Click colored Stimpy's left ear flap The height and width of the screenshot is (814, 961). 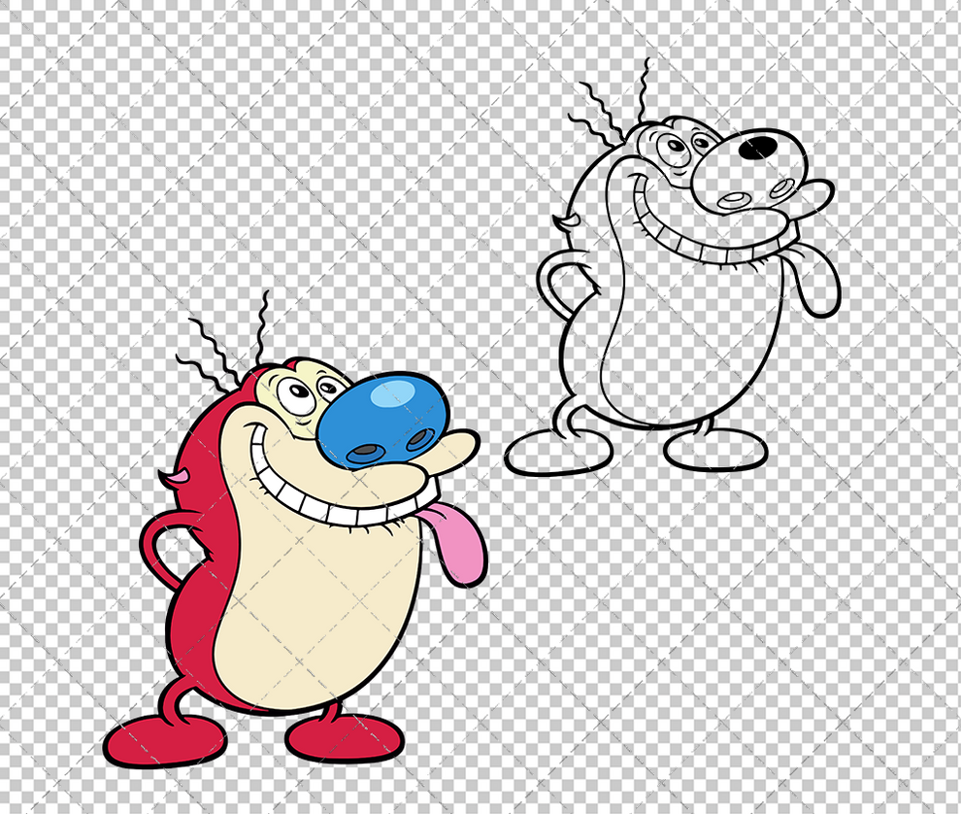(x=180, y=476)
